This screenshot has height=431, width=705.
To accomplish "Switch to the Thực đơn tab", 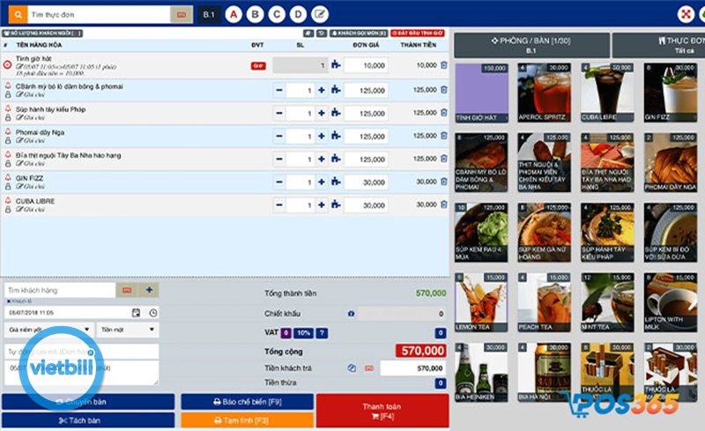I will click(x=659, y=45).
